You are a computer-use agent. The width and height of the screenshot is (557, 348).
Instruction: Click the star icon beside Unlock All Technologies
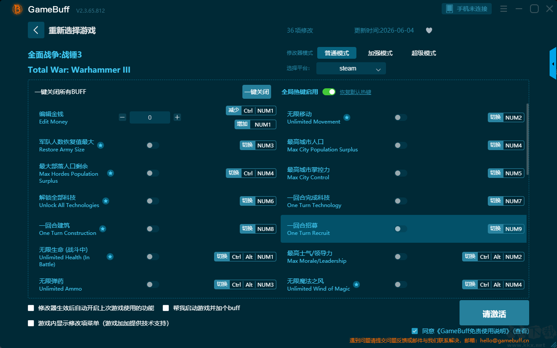[x=106, y=201]
